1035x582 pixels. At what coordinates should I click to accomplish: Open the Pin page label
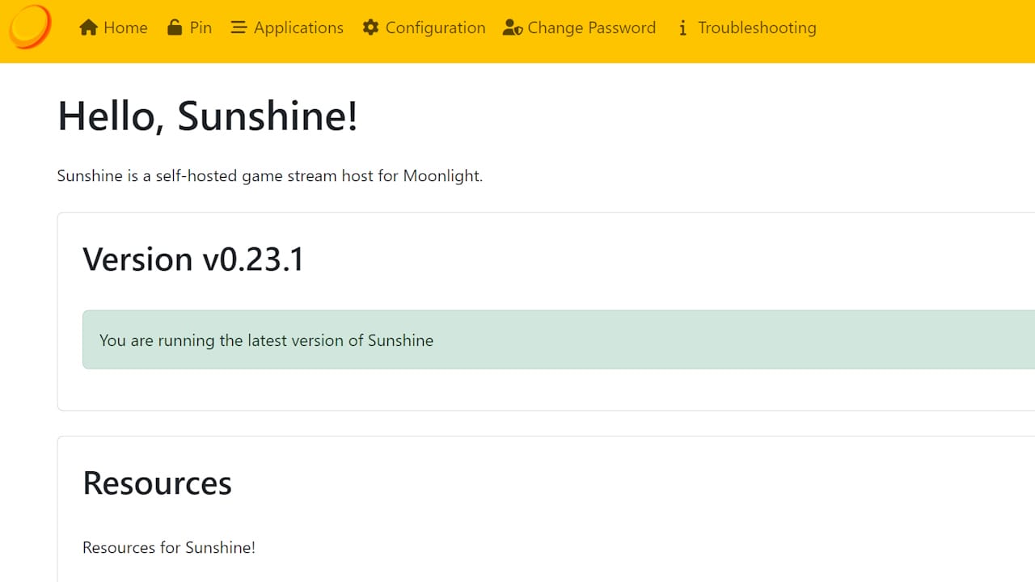click(201, 27)
